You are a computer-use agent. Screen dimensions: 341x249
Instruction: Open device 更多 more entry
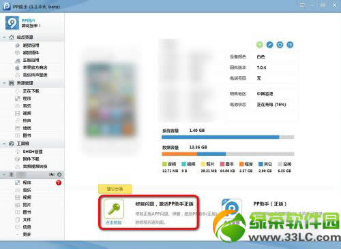coord(27,235)
